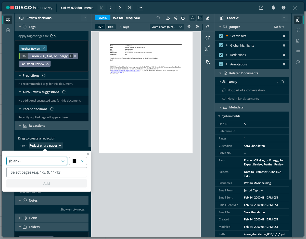The width and height of the screenshot is (306, 239).
Task: Select Context view right sidebar icon
Action: click(298, 20)
